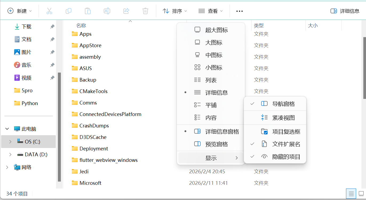Choose 超大图标 view
Image resolution: width=366 pixels, height=200 pixels.
coord(211,30)
